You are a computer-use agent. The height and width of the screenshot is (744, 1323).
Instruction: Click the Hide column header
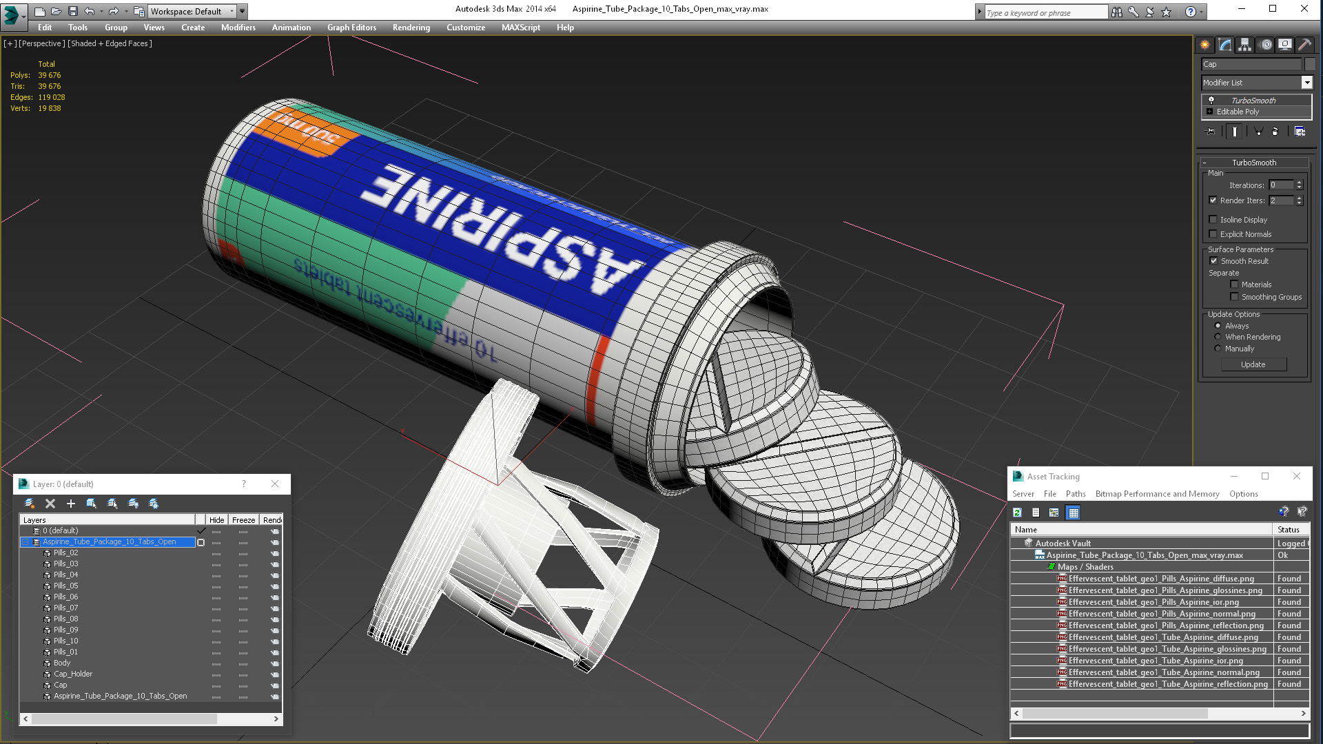(216, 520)
